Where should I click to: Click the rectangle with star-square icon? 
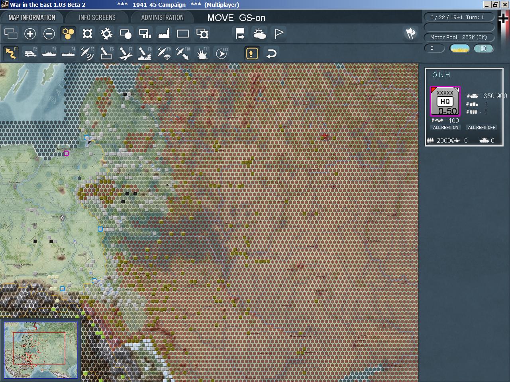[202, 34]
